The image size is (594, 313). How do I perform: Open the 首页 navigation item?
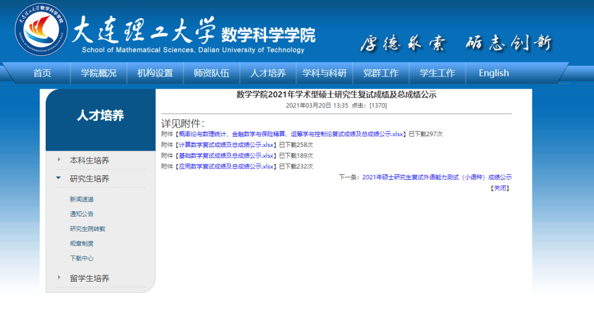coord(42,73)
